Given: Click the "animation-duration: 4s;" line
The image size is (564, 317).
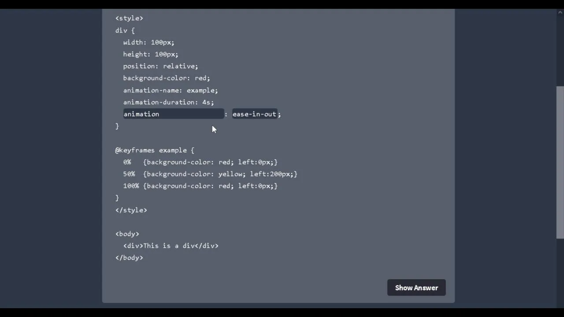Looking at the screenshot, I should [168, 102].
